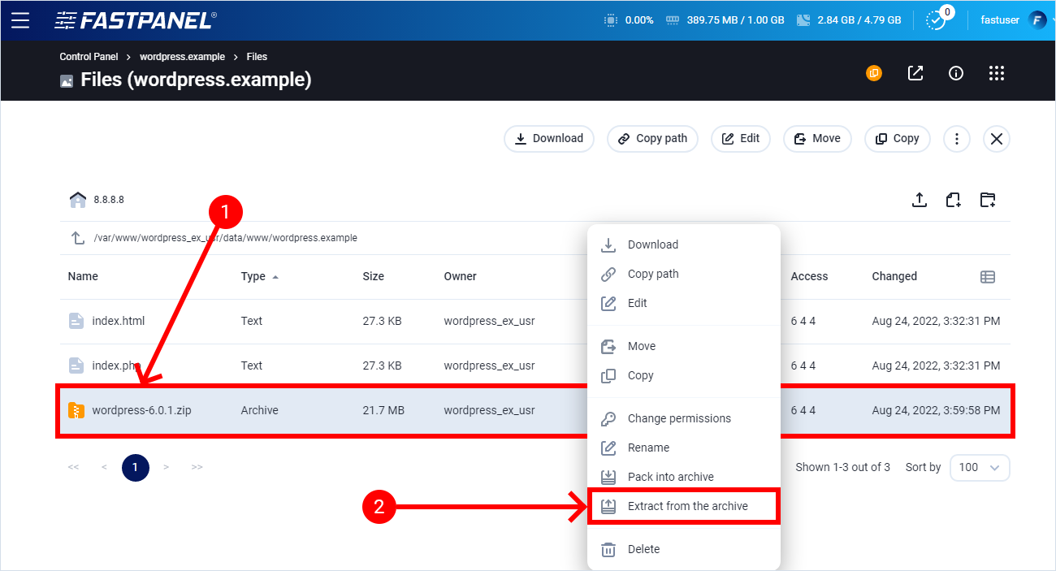Click the 6 4 4 access for wordpress-6.0.1.zip

pyautogui.click(x=803, y=410)
